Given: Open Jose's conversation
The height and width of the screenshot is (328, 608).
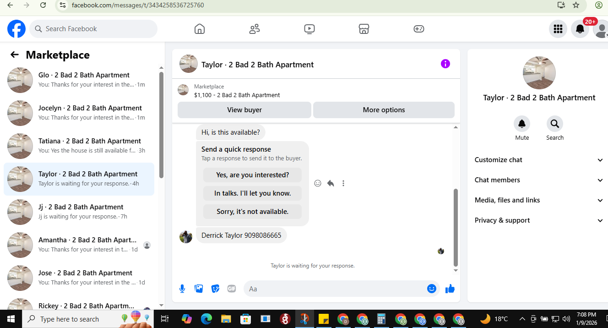Looking at the screenshot, I should click(x=79, y=278).
